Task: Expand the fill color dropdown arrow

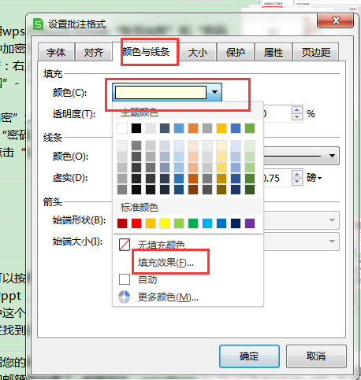Action: tap(215, 92)
